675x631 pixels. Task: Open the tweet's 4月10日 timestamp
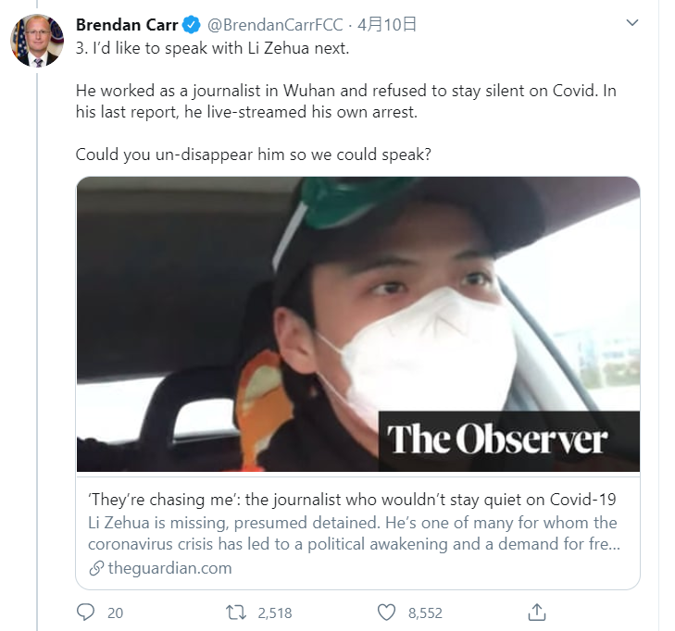tap(387, 25)
